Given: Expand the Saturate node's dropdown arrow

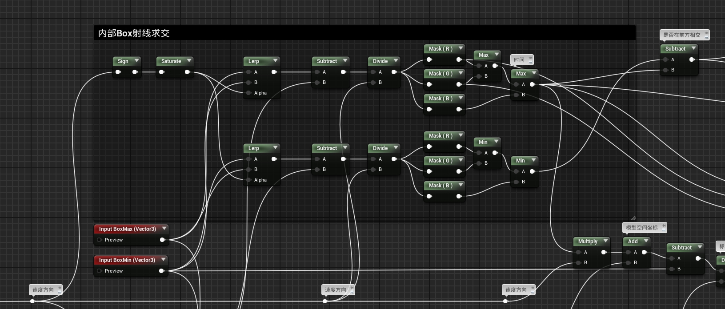Looking at the screenshot, I should click(x=189, y=60).
